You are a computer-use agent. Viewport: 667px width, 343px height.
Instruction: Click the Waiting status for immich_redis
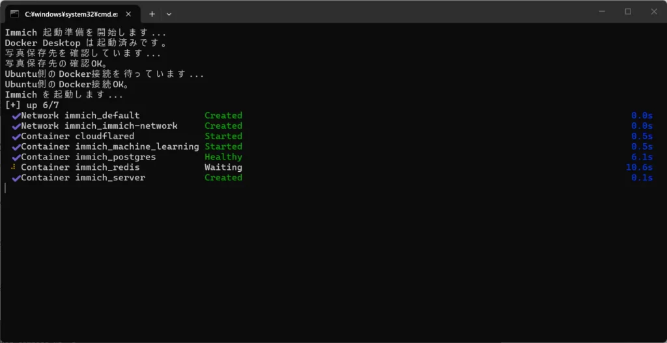(223, 167)
